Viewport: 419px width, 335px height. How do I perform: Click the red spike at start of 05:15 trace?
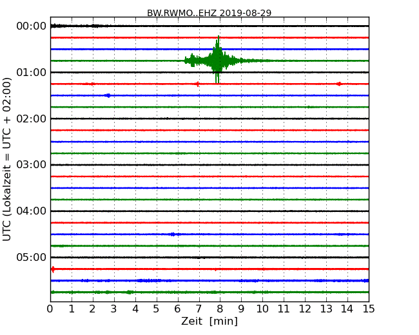tap(53, 269)
